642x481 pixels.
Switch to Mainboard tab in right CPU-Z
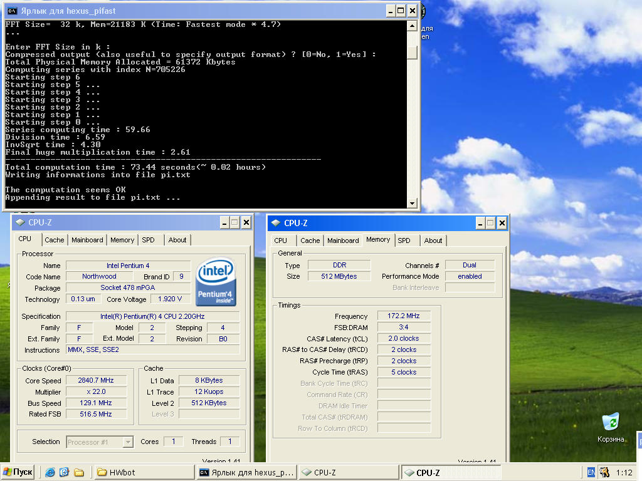[x=343, y=240]
